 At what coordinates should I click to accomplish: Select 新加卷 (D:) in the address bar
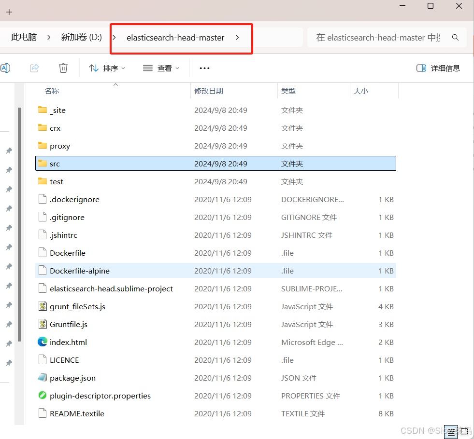(81, 37)
